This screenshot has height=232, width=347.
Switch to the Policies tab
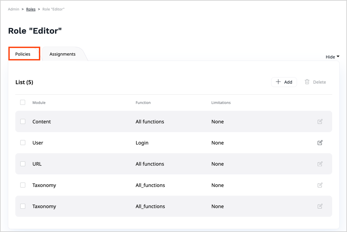point(23,54)
